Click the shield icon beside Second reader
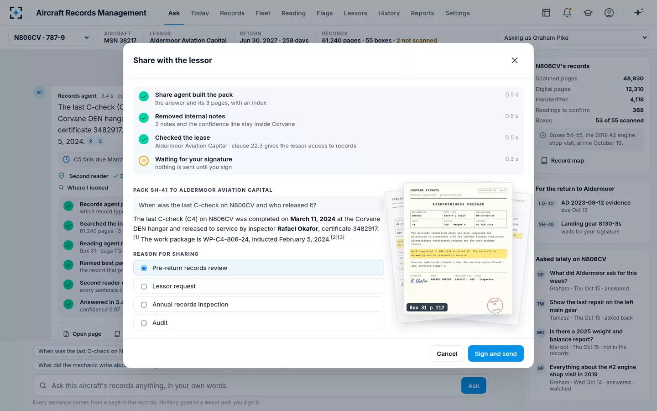Image resolution: width=657 pixels, height=411 pixels. pos(61,176)
